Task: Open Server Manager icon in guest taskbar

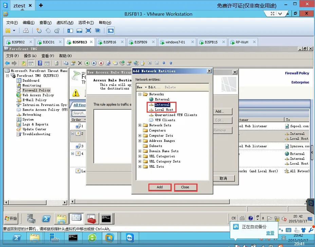Action: (31, 218)
